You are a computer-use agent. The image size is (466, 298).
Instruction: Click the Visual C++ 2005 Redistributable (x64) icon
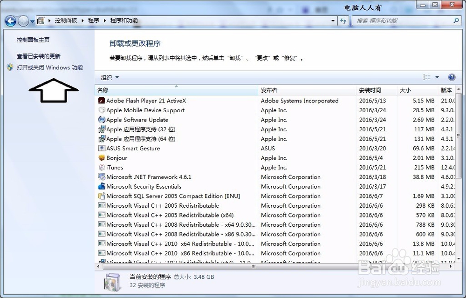click(102, 215)
